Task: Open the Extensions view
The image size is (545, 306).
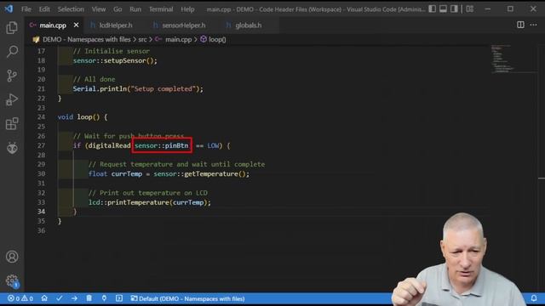Action: point(12,123)
